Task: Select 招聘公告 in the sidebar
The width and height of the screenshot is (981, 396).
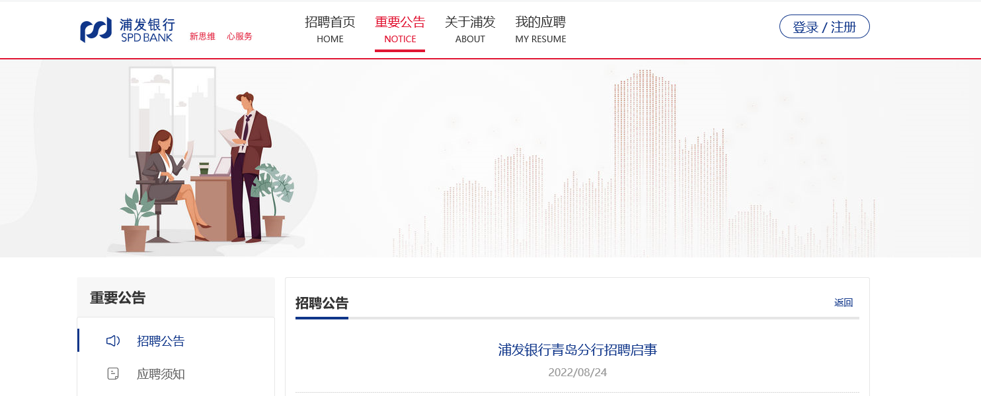Action: pos(161,341)
